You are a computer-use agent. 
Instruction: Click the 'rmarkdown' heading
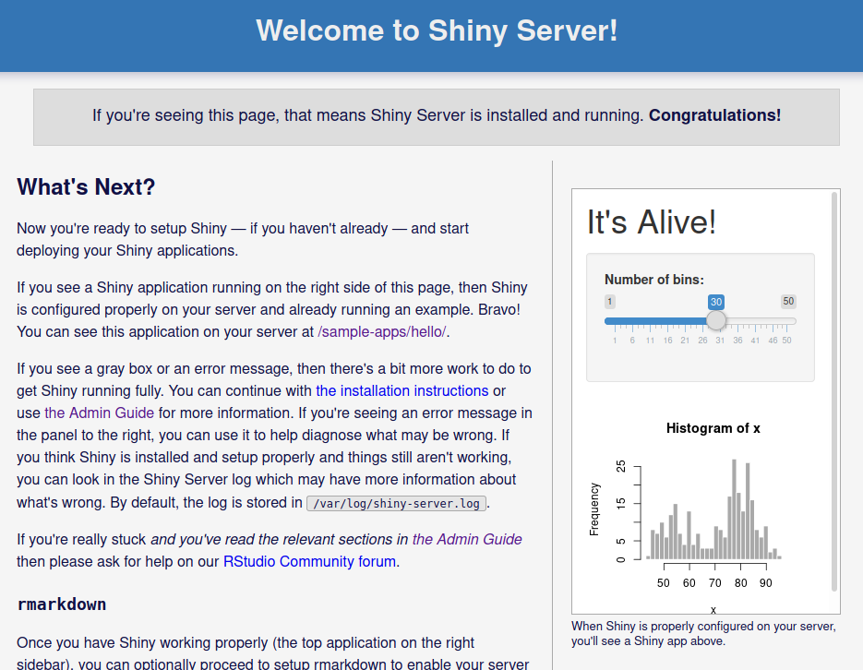click(62, 604)
